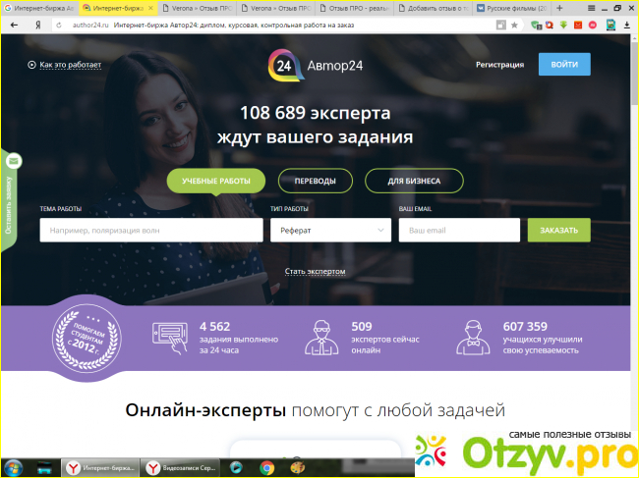This screenshot has width=639, height=478.
Task: Select the Учебные работы tab
Action: (215, 181)
